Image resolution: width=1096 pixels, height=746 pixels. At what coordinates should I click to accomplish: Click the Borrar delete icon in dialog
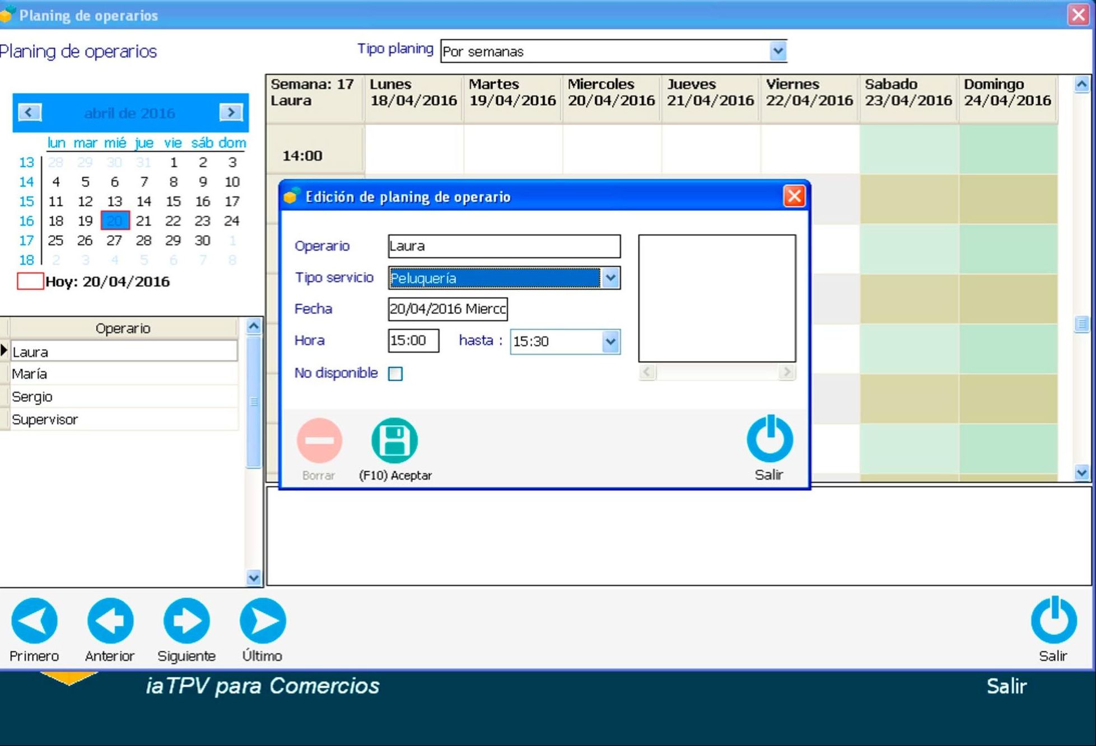point(319,440)
